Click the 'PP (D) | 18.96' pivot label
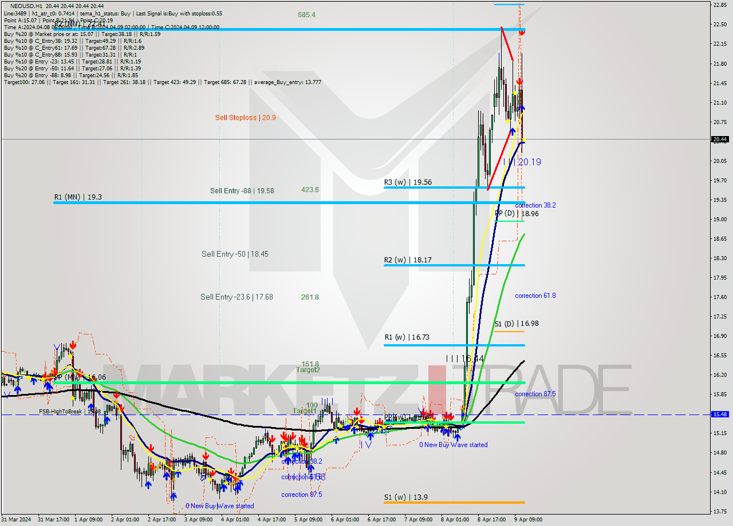Image resolution: width=733 pixels, height=526 pixels. click(x=517, y=214)
